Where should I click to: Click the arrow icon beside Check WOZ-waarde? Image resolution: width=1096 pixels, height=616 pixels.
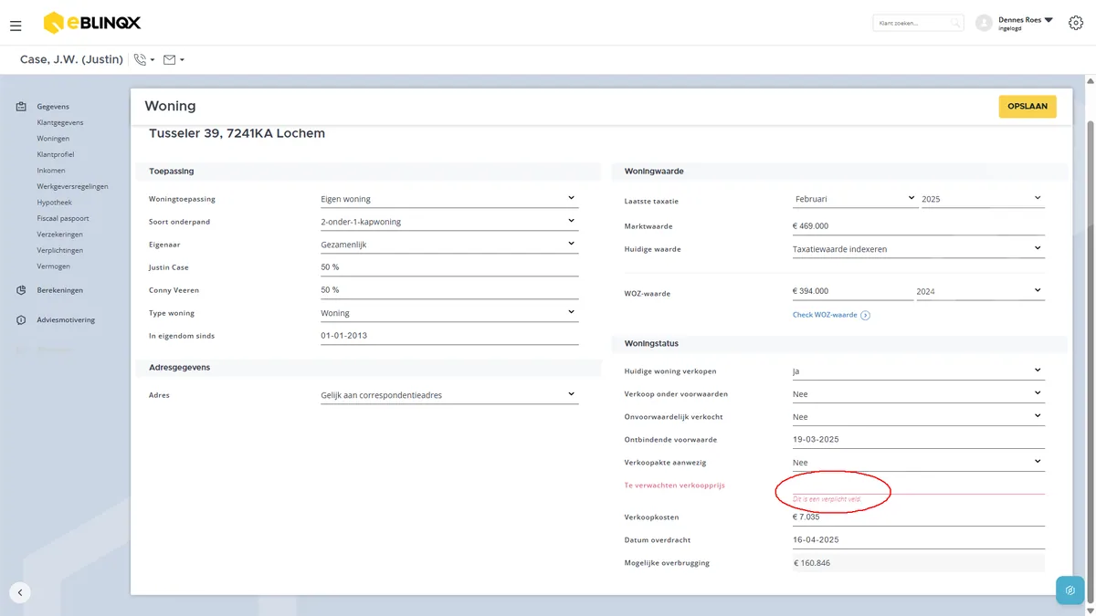pos(865,315)
